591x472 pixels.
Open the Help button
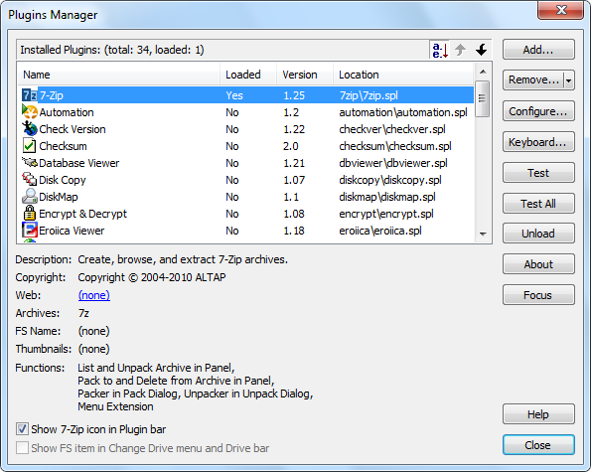538,414
